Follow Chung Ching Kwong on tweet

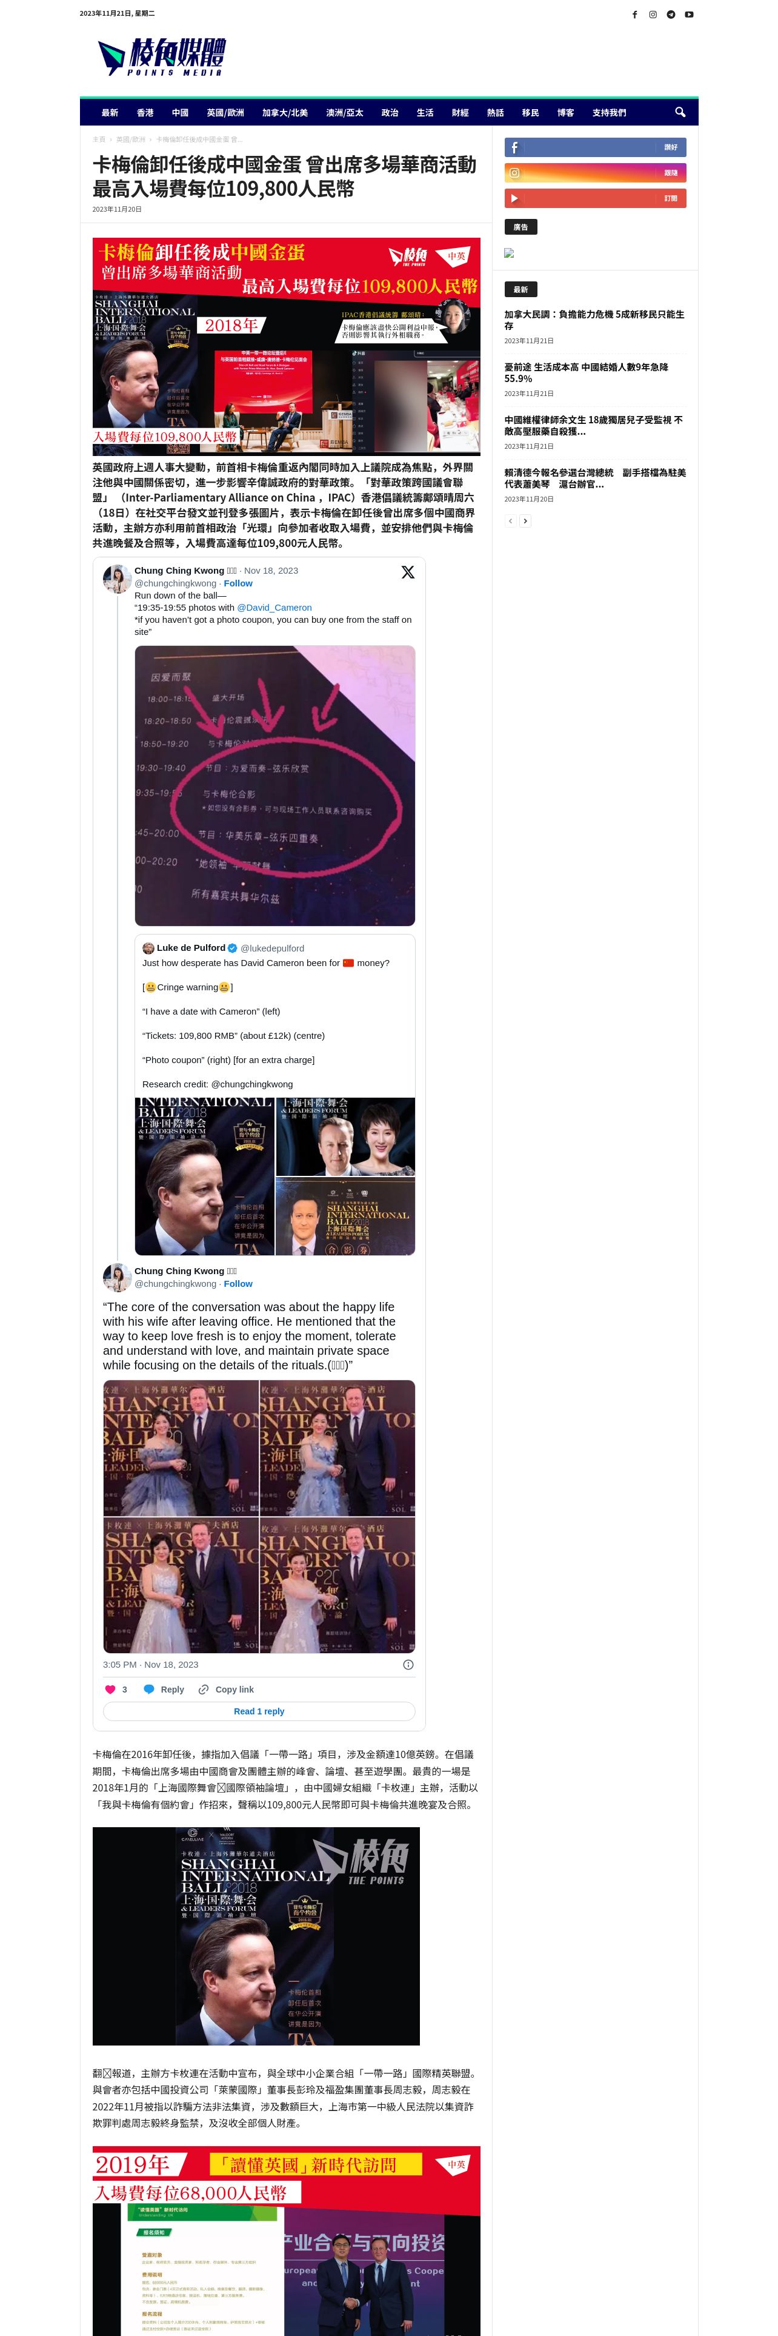[x=238, y=583]
